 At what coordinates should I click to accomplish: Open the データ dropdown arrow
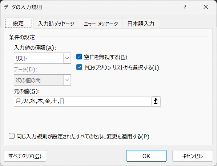click(x=67, y=80)
